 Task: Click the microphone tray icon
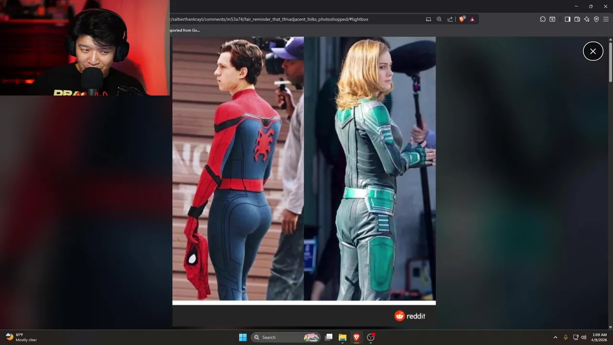[566, 337]
